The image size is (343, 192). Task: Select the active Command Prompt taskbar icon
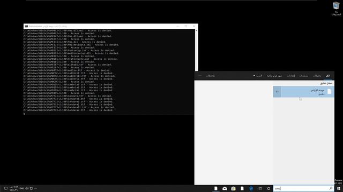click(x=216, y=188)
